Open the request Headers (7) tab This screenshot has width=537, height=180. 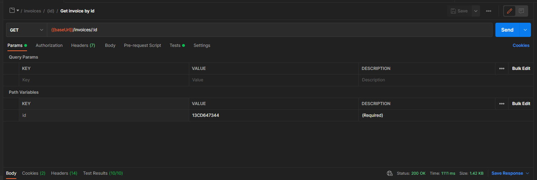click(x=83, y=45)
